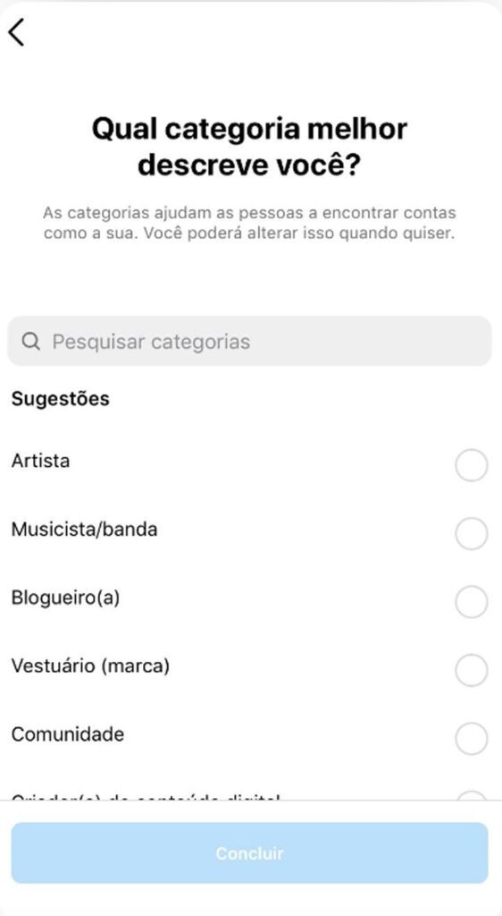The height and width of the screenshot is (916, 502).
Task: Select the Comunidade radio circle
Action: point(471,738)
